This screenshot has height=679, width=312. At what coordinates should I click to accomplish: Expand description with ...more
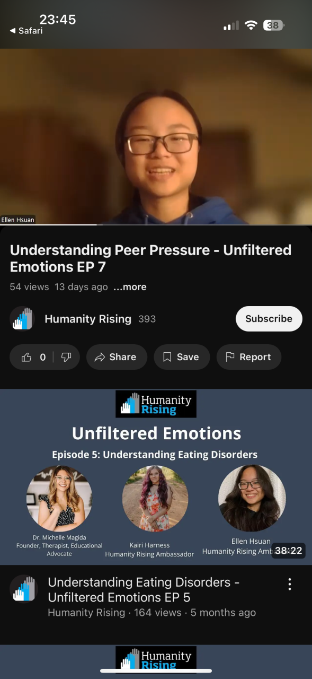coord(130,287)
